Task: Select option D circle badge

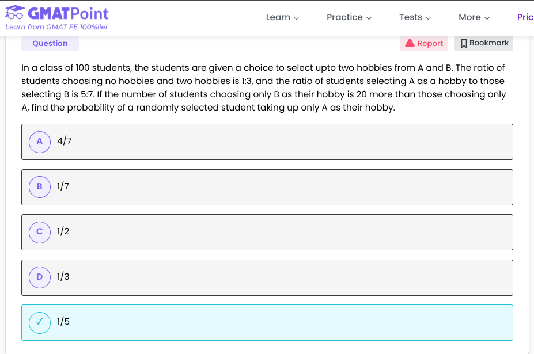Action: pyautogui.click(x=40, y=277)
